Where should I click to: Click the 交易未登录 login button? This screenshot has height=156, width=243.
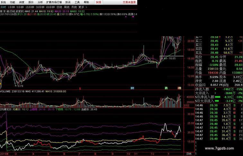click(x=129, y=2)
